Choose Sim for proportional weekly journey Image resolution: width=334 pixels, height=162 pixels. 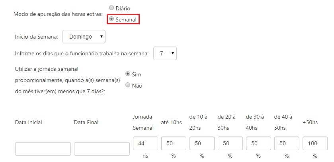tap(128, 74)
